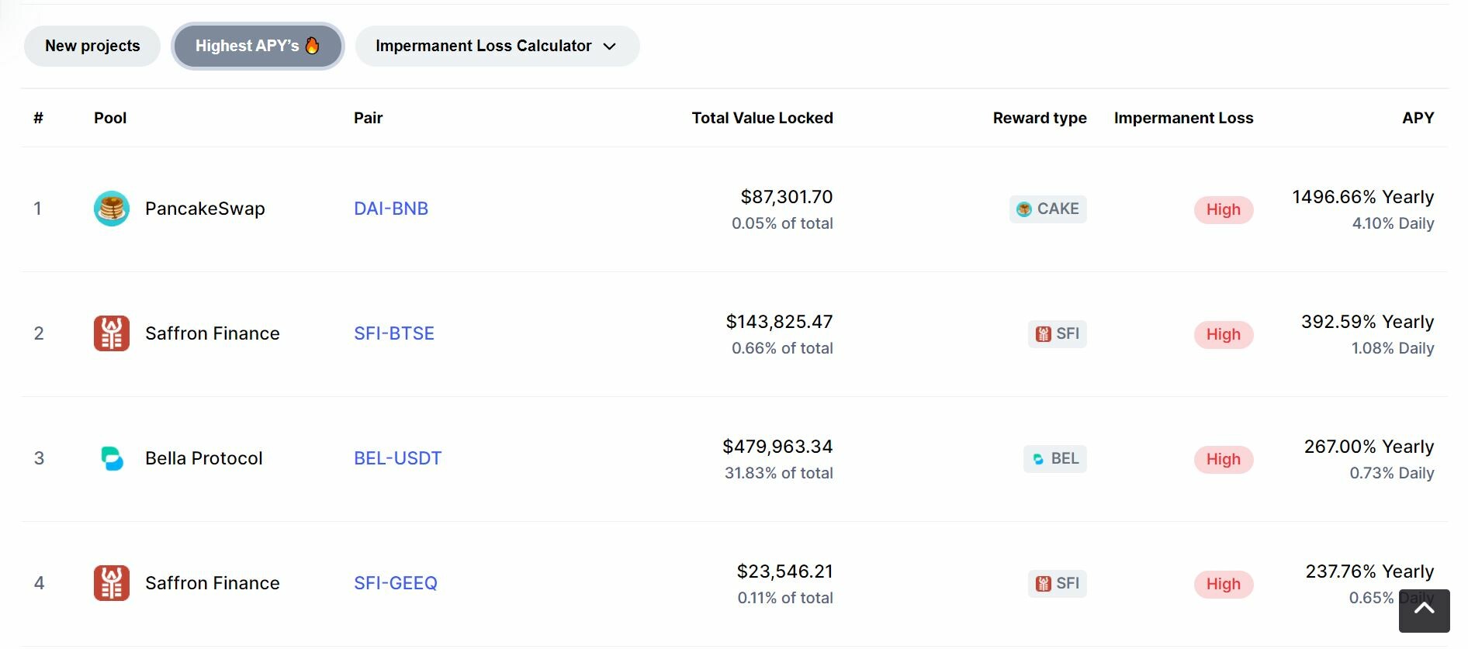The image size is (1468, 649).
Task: Expand the Impermanent Loss Calculator dropdown
Action: (497, 47)
